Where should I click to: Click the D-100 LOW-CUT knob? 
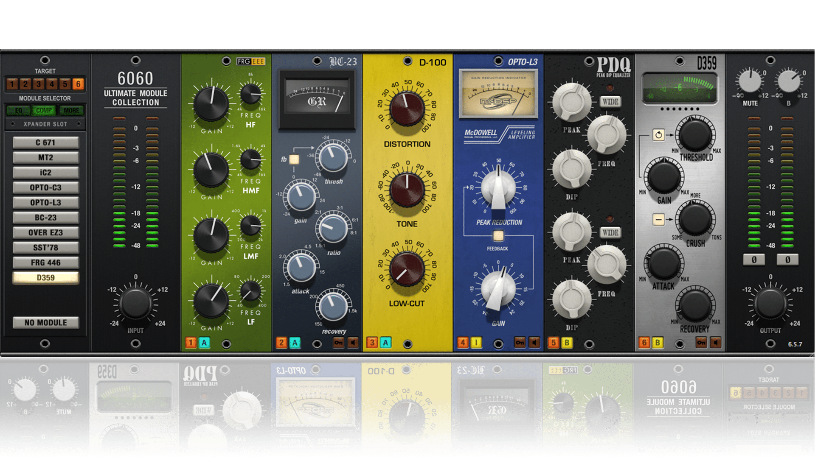coord(407,268)
